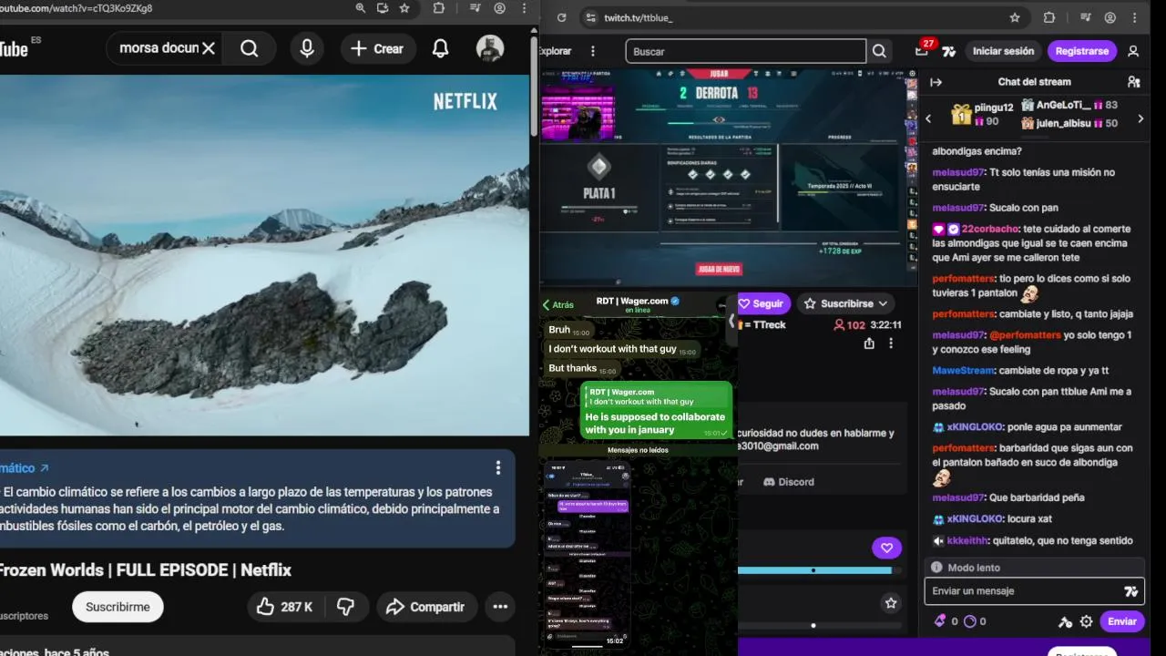Click the zoom icon in YouTube address bar
The image size is (1166, 656).
[361, 8]
